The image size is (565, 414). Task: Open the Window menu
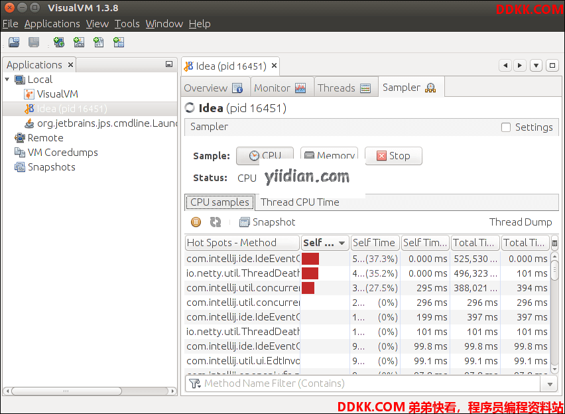click(164, 24)
